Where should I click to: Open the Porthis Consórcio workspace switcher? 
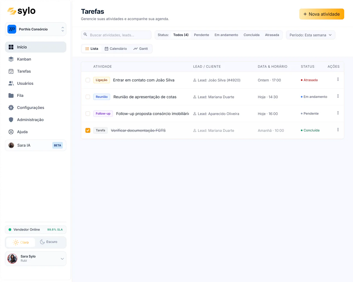point(36,29)
